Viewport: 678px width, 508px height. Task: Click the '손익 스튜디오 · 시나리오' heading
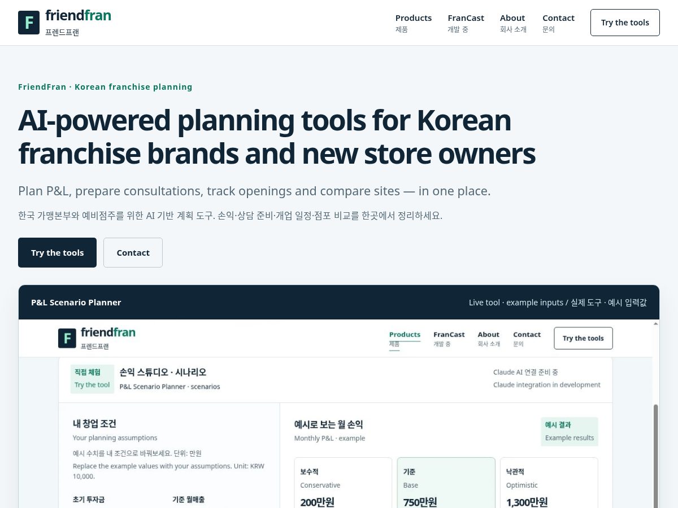(x=163, y=372)
